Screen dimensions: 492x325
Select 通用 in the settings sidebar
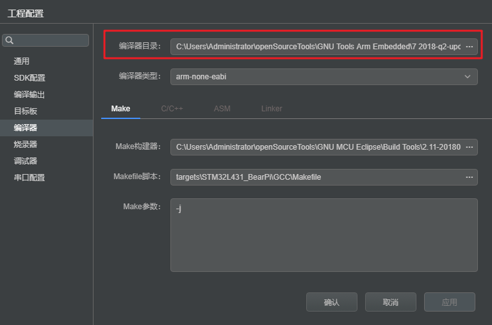point(46,61)
